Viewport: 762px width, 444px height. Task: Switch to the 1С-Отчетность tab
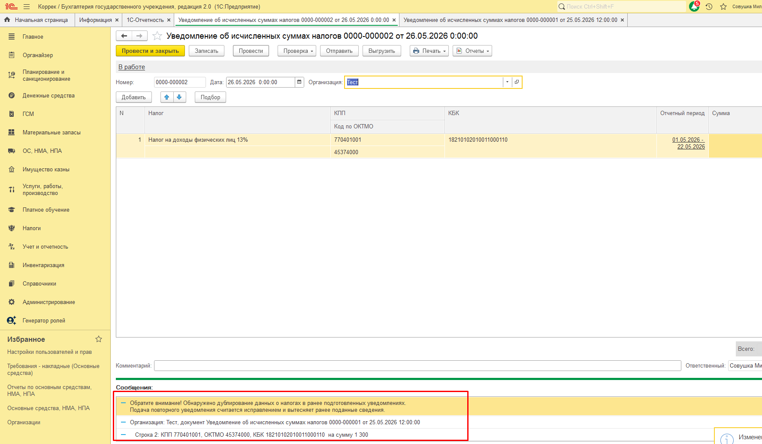145,20
